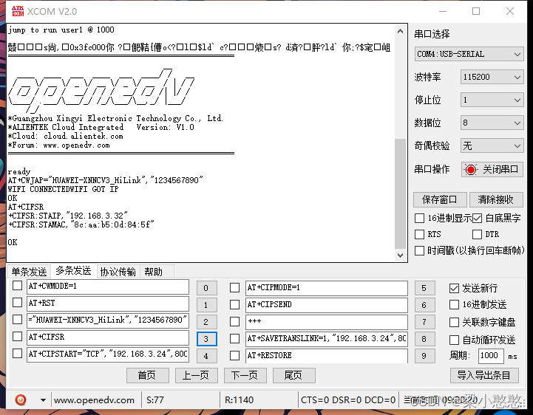Click the receive window scroll down arrow
The width and height of the screenshot is (533, 415).
401,255
